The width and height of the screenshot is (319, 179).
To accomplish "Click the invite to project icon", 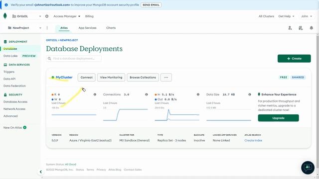I will [x=290, y=28].
